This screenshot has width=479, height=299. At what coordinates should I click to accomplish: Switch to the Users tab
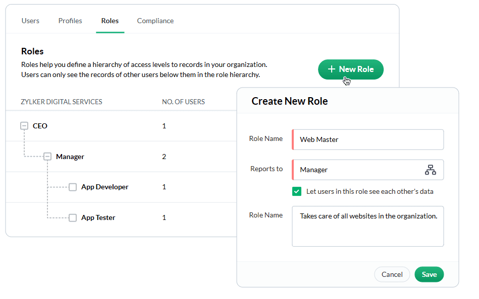(x=30, y=21)
